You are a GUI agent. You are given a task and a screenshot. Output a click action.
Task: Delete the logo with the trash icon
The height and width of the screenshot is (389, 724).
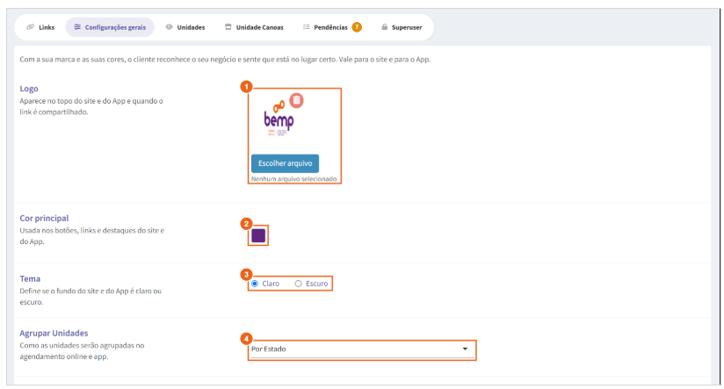tap(296, 100)
